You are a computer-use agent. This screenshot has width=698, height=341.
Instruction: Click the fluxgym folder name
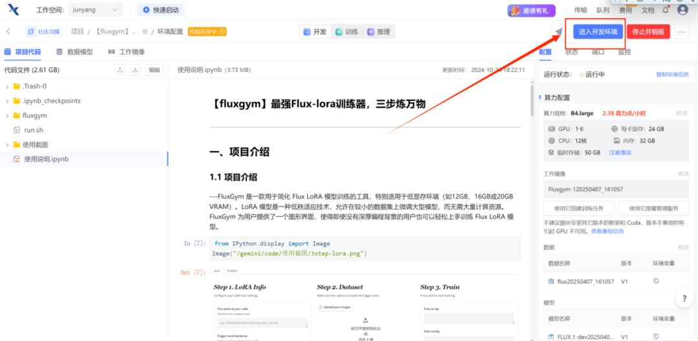coord(35,116)
